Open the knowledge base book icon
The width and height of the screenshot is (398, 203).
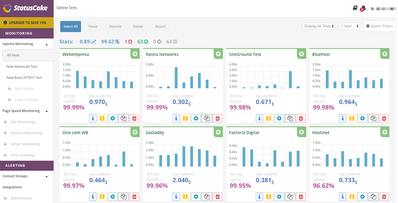(355, 8)
